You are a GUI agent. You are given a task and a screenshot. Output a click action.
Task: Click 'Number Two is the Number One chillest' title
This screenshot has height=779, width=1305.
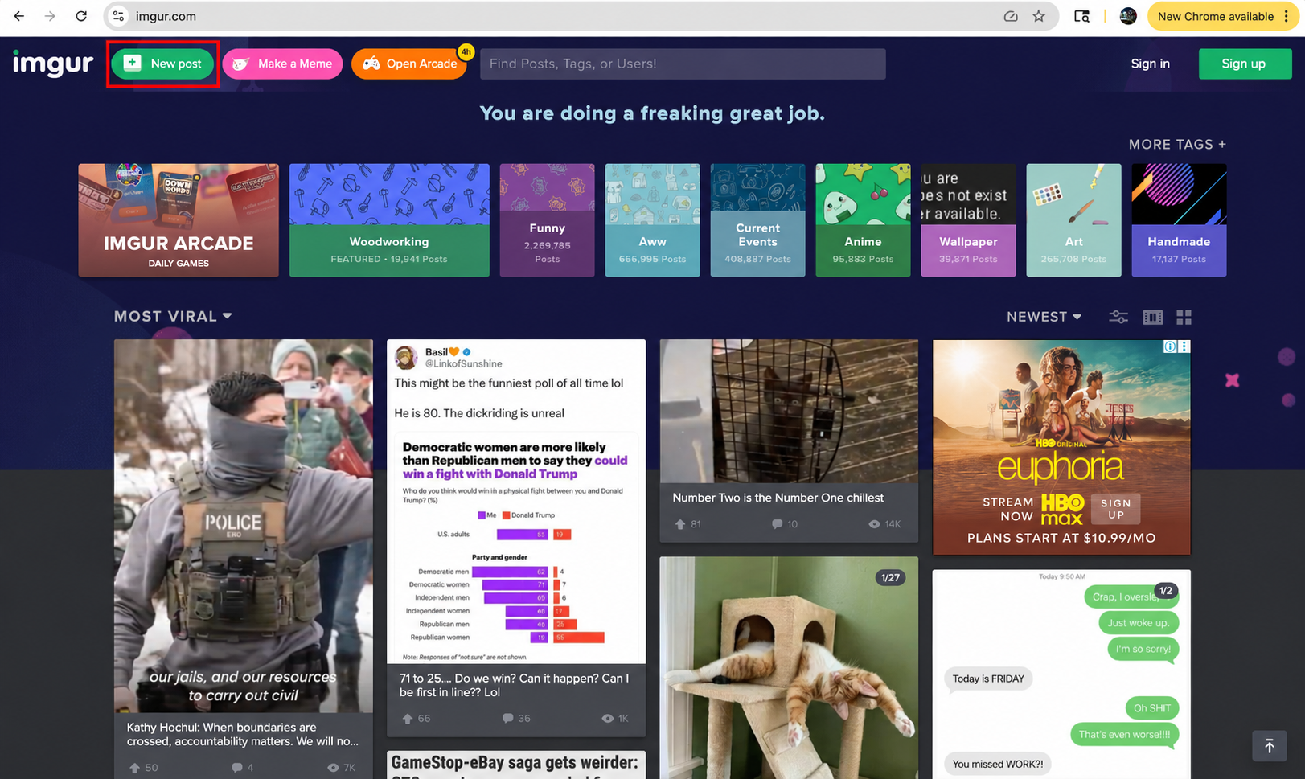778,498
